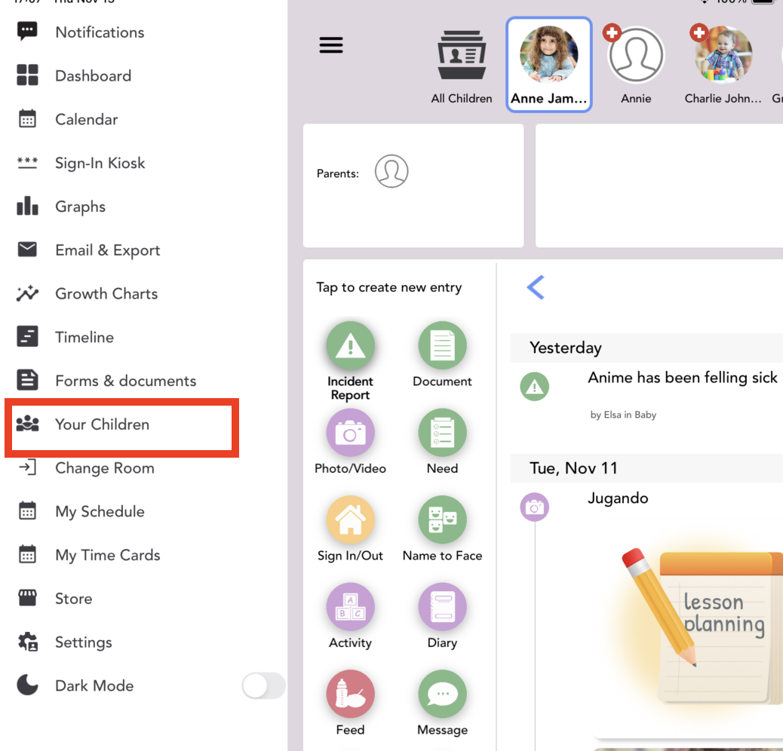Screen dimensions: 783x751
Task: Select the All Children icon
Action: [462, 55]
